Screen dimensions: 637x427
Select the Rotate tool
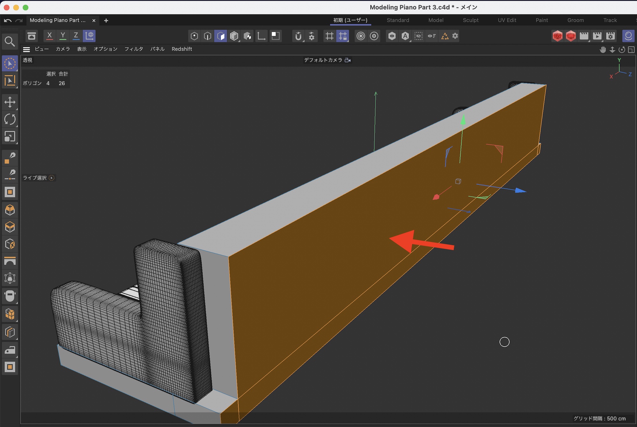[x=10, y=119]
